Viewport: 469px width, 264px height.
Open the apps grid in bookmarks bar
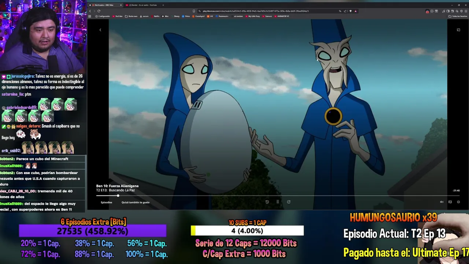pos(89,16)
